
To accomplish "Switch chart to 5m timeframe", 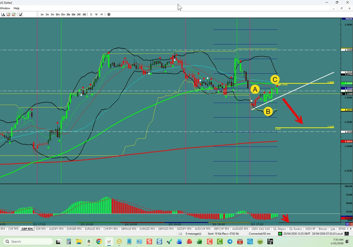I will coord(52,14).
